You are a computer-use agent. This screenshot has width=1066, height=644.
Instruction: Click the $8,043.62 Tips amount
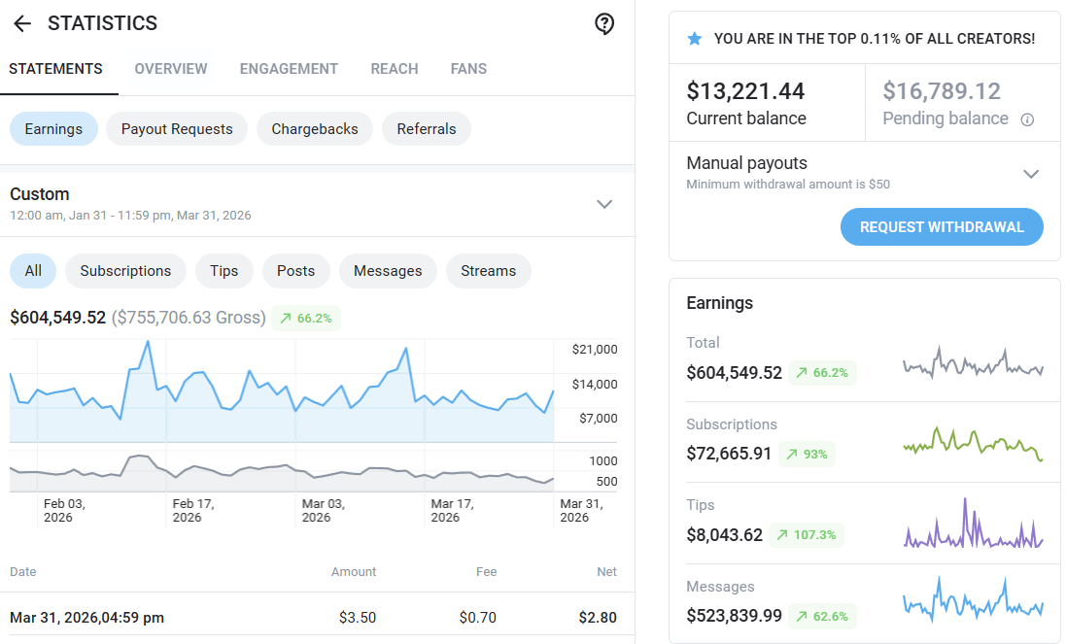(725, 534)
